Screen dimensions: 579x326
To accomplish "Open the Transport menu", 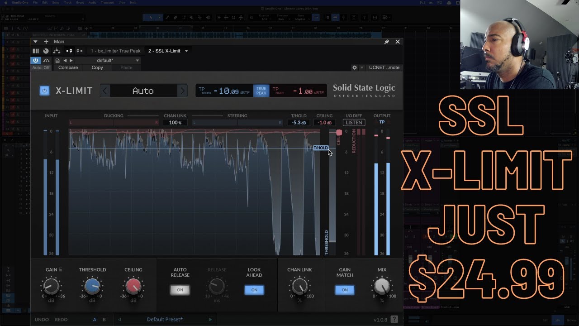I will point(107,3).
